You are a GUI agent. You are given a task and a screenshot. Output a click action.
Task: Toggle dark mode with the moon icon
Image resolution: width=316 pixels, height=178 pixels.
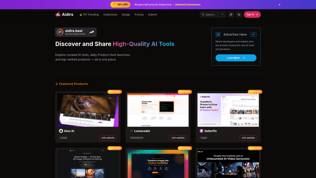239,14
